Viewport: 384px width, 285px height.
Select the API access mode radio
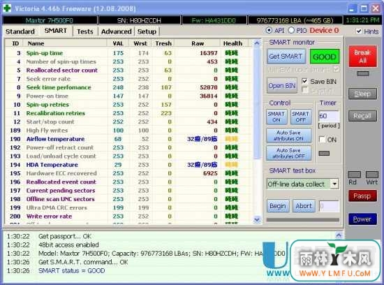pos(269,30)
